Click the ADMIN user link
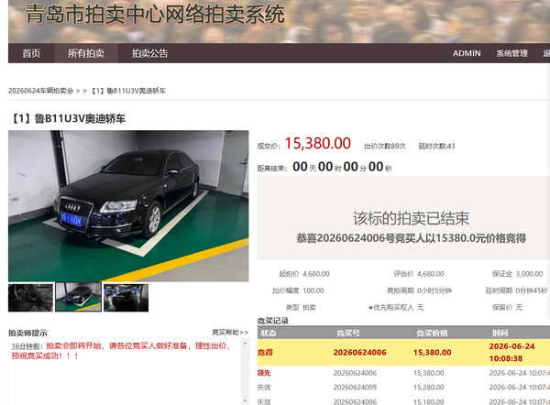 [x=467, y=53]
